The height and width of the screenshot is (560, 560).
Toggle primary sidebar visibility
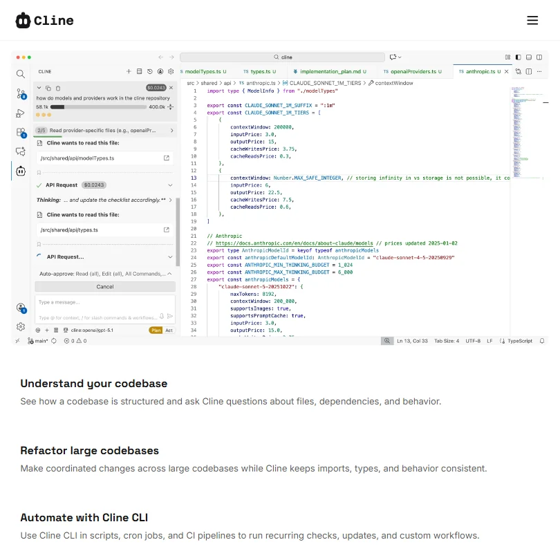coord(519,57)
